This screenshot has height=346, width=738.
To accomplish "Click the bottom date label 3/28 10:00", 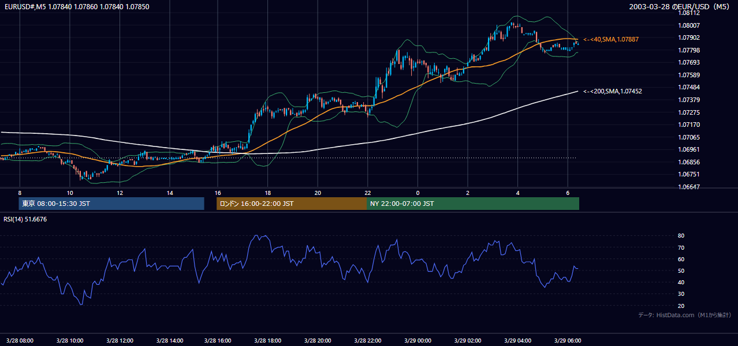I will click(70, 341).
